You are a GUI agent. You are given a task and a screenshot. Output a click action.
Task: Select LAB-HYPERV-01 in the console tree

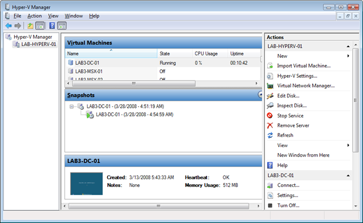pos(39,44)
